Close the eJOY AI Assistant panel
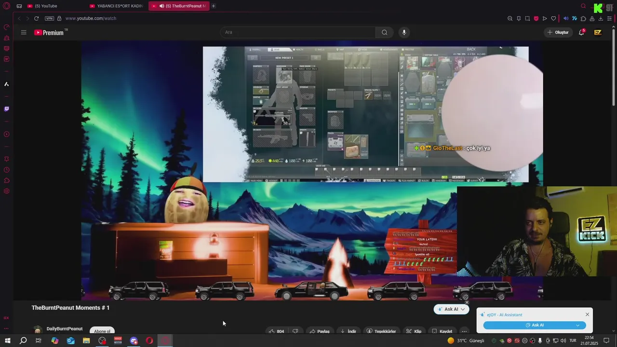The image size is (617, 347). (x=587, y=314)
